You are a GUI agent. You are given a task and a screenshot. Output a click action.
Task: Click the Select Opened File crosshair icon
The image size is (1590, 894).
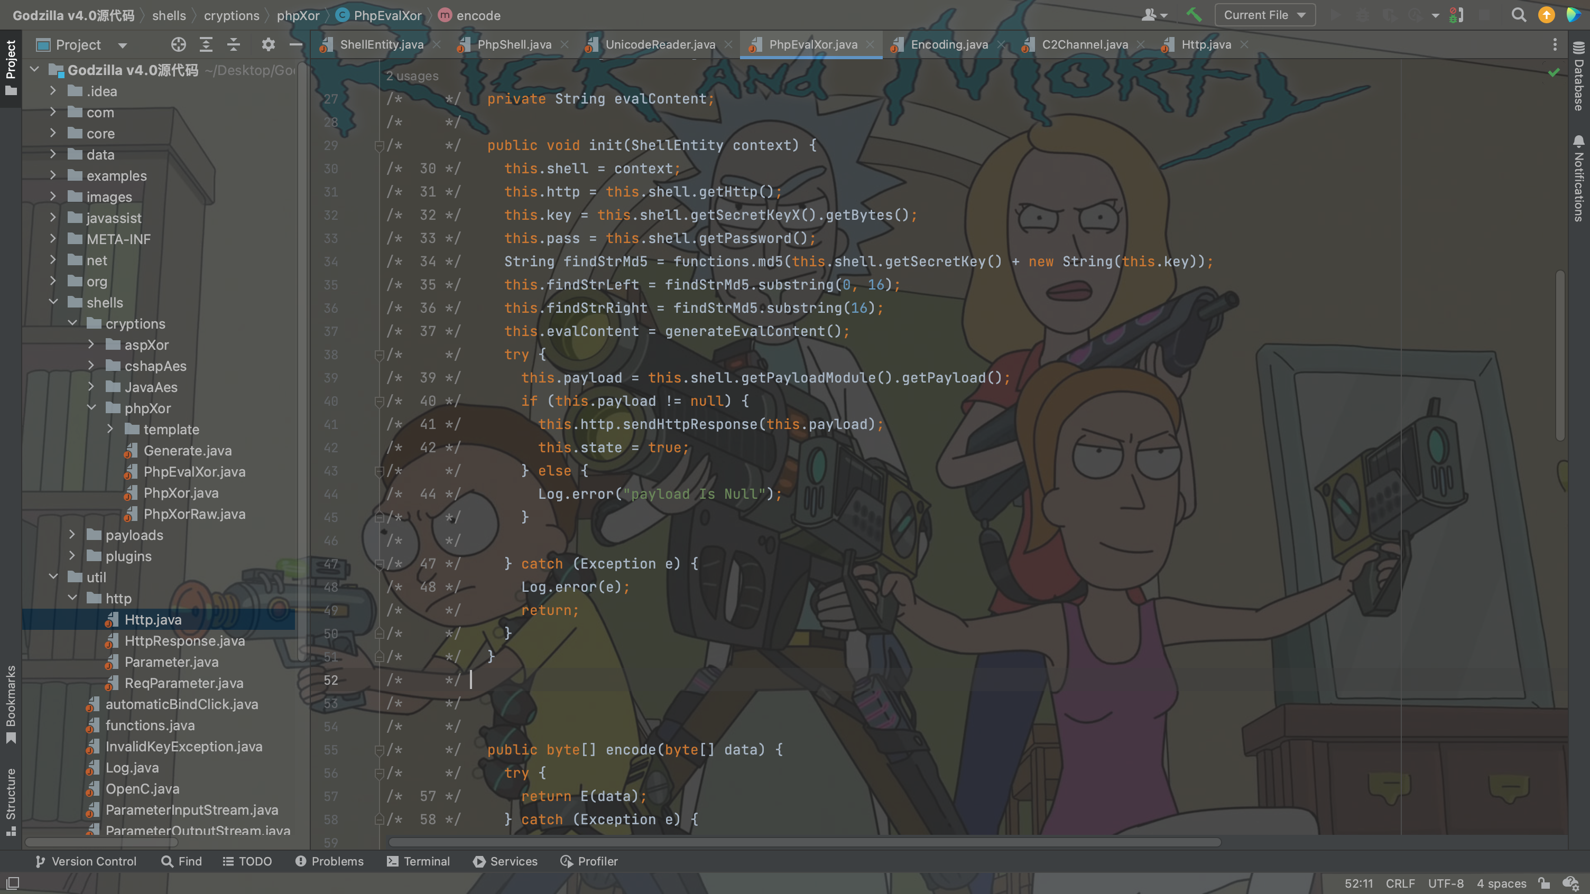point(178,44)
